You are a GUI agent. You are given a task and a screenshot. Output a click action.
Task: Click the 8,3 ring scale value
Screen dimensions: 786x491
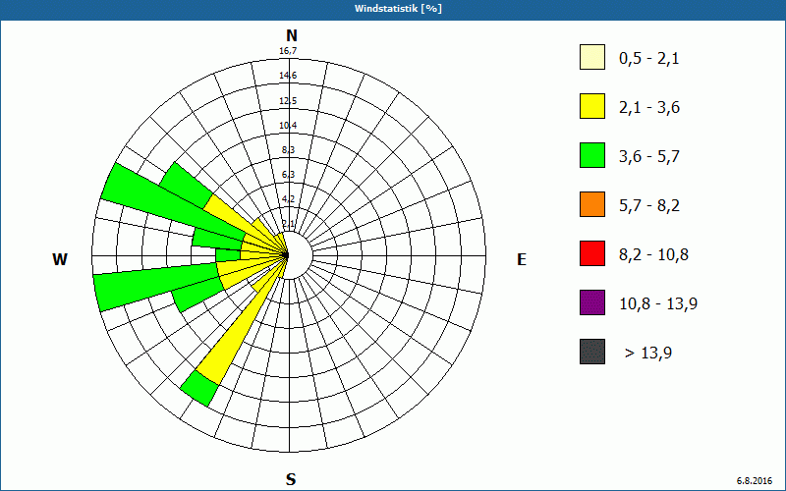coord(288,150)
